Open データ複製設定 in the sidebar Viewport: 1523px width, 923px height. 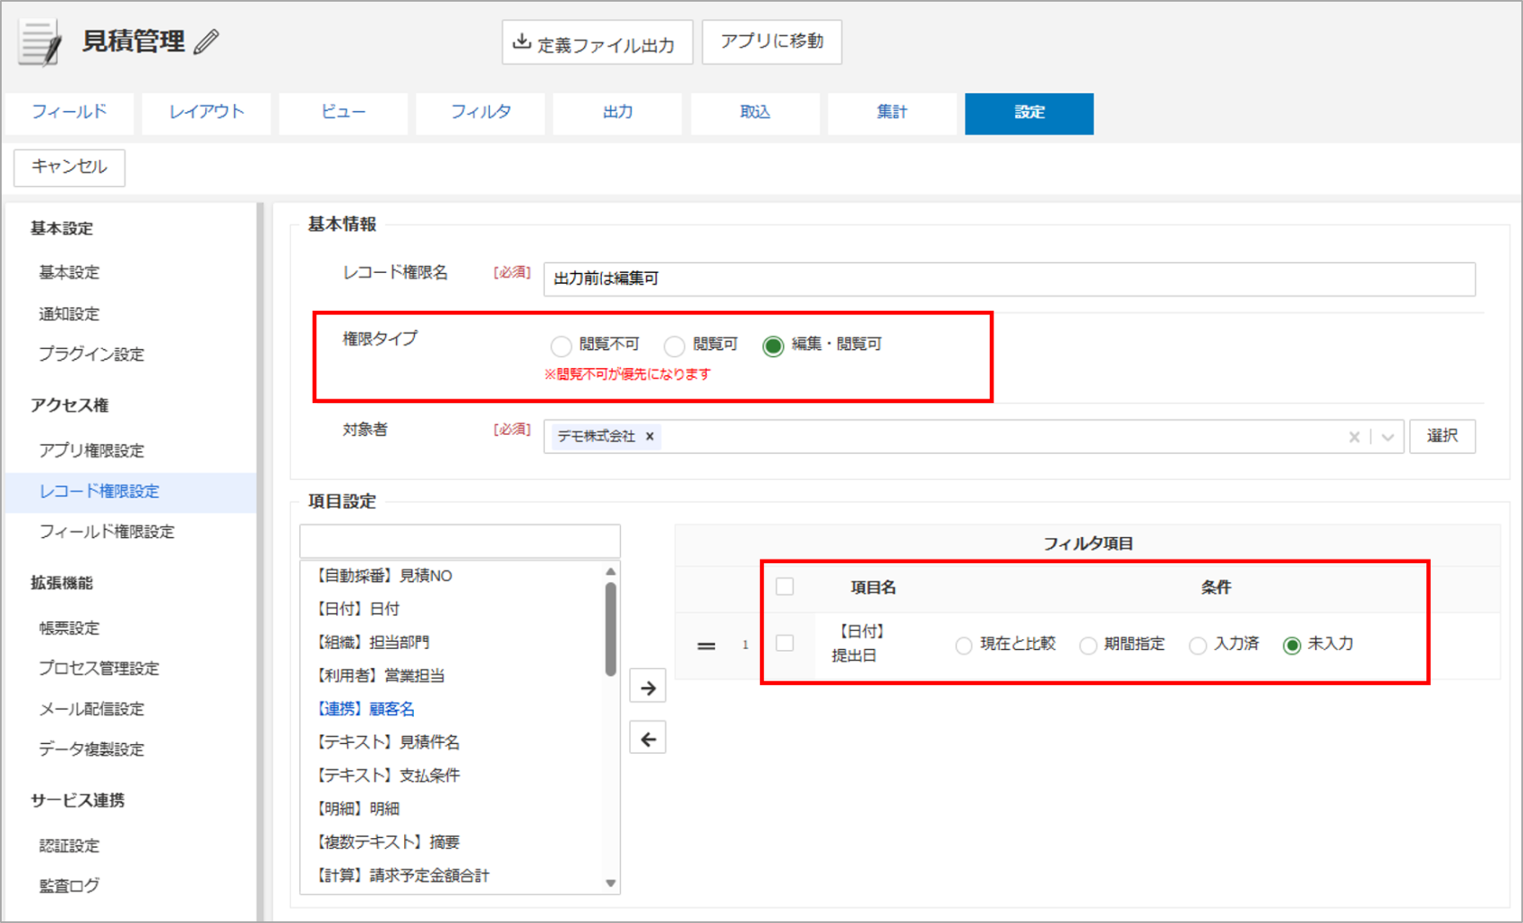[x=91, y=749]
